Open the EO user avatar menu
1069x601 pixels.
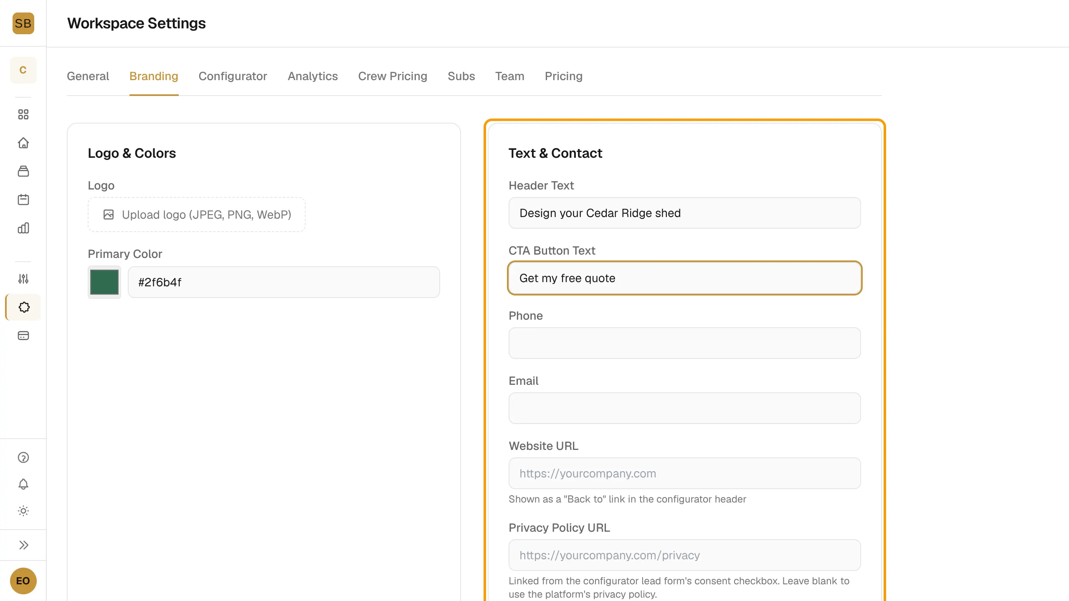(23, 581)
